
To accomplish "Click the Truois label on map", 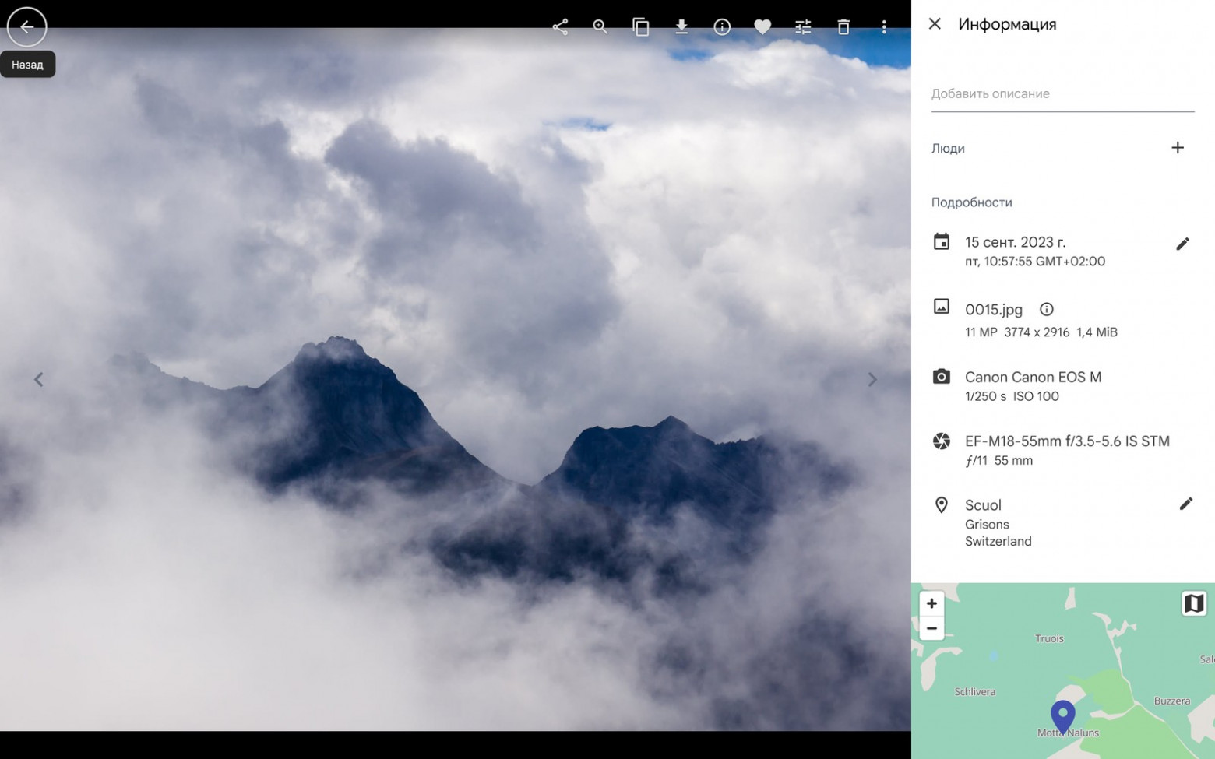I will pos(1049,638).
